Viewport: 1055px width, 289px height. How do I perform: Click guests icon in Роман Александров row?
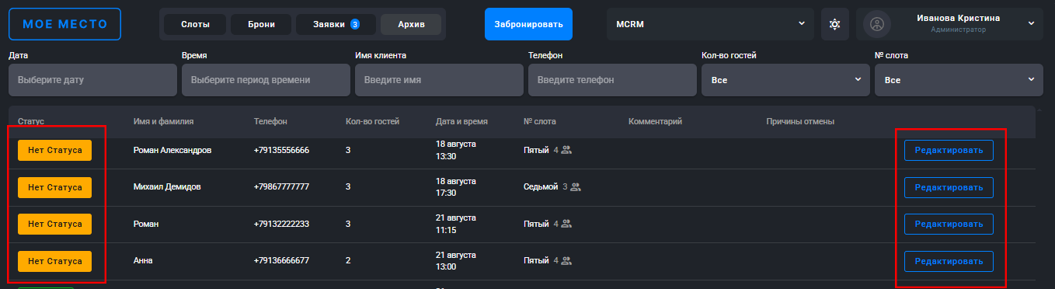click(566, 150)
